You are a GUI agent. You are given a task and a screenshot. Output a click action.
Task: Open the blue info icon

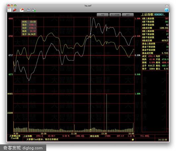click(166, 10)
